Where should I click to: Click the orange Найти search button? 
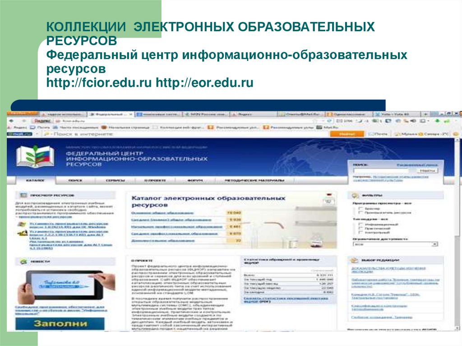347,134
